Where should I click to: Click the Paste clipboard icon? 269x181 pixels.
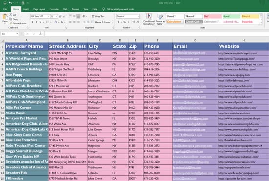(5, 17)
